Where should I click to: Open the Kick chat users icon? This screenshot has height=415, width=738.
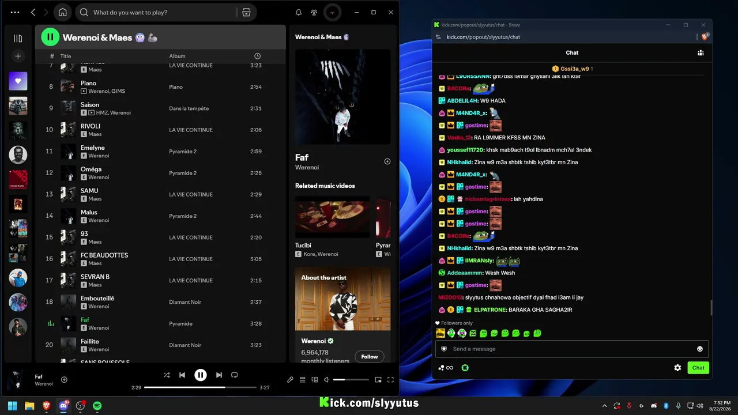tap(701, 52)
